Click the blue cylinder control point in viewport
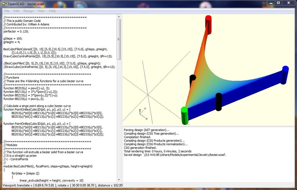This screenshot has height=190, width=297. tap(285, 75)
